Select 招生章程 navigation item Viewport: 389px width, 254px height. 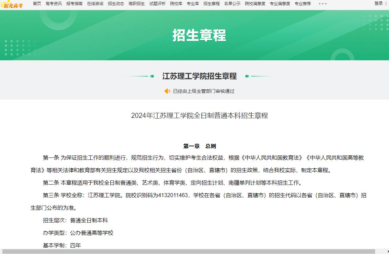(x=211, y=4)
